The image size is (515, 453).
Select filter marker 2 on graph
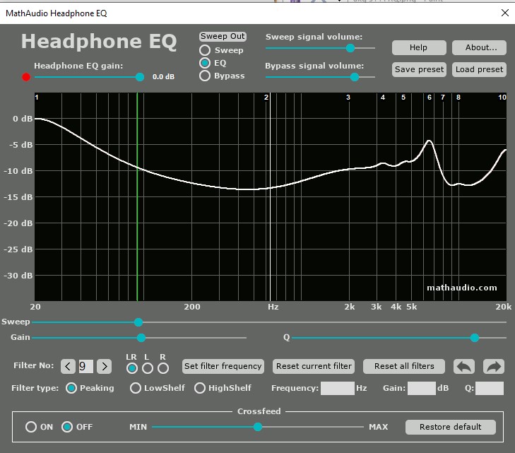coord(266,98)
